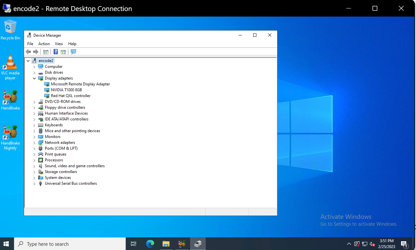Screen dimensions: 416x250
Task: Show hidden system tray icons chevron
Action: [349, 244]
